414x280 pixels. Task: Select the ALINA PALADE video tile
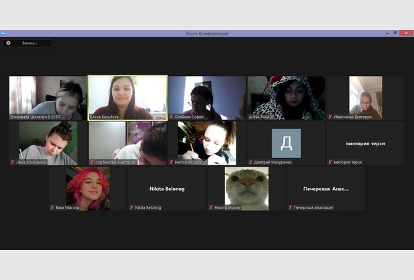286,98
